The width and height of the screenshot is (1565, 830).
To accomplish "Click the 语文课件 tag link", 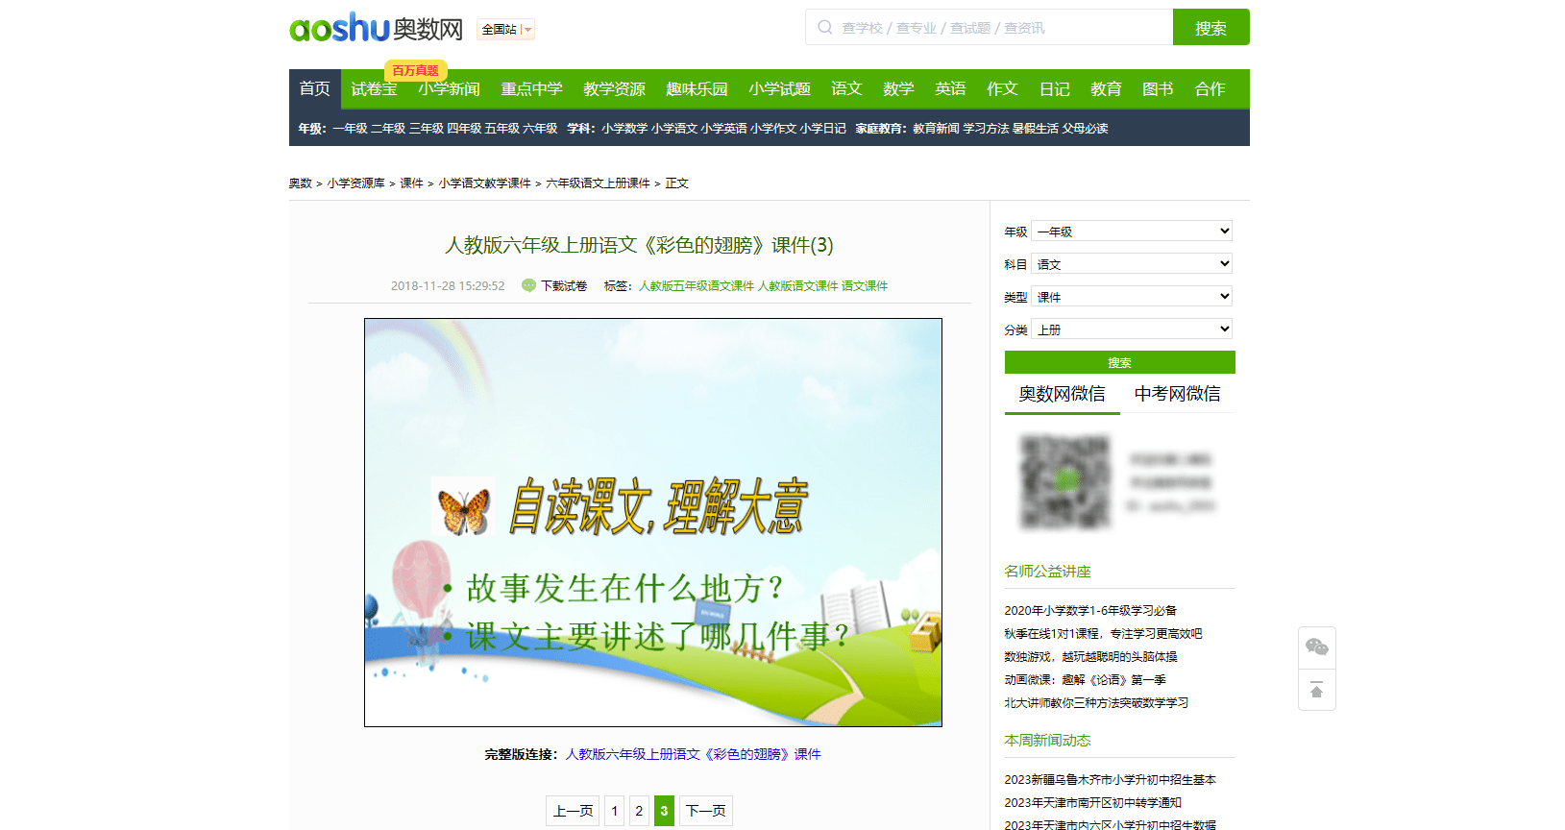I will (865, 285).
